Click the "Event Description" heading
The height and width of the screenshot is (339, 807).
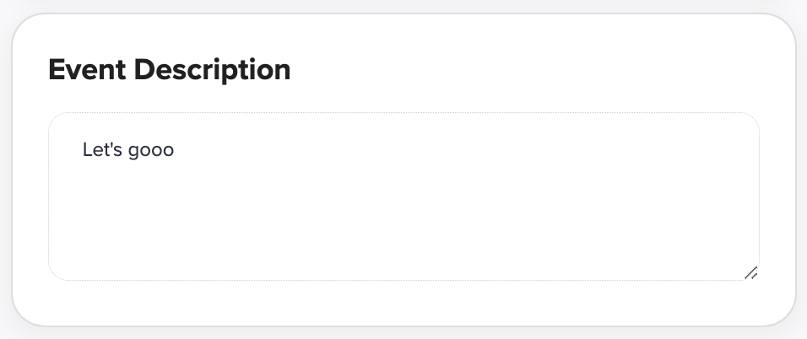coord(169,70)
